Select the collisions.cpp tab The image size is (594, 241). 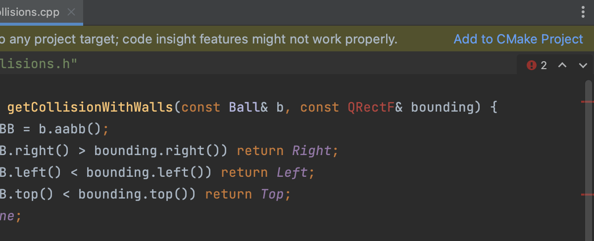click(x=30, y=12)
